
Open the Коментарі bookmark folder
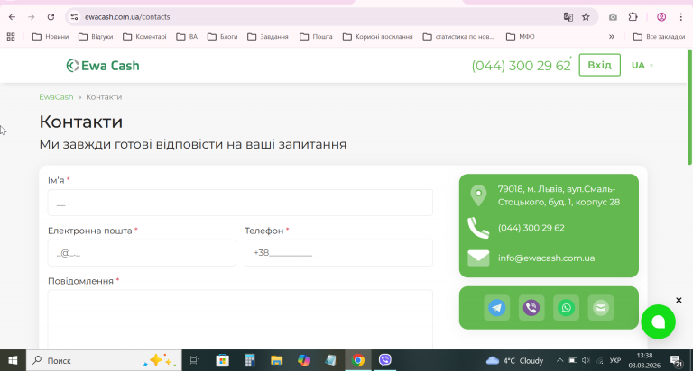(144, 37)
